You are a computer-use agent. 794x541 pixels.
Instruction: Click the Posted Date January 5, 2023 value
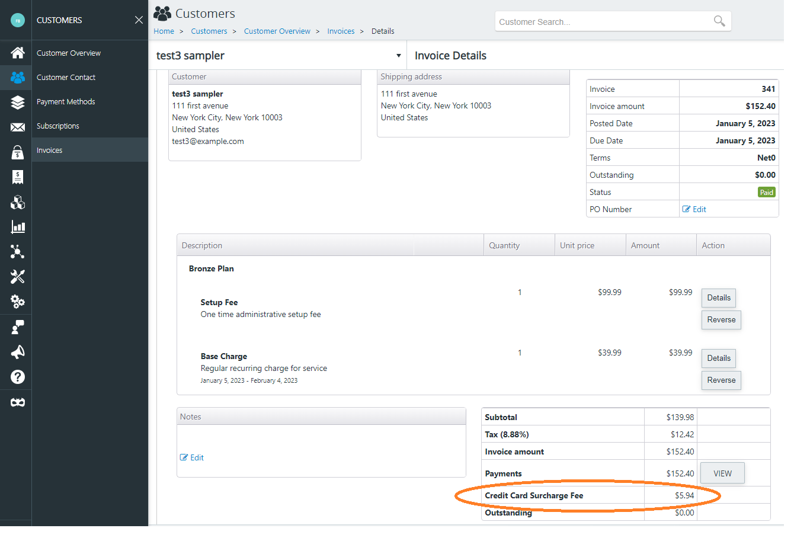(745, 123)
